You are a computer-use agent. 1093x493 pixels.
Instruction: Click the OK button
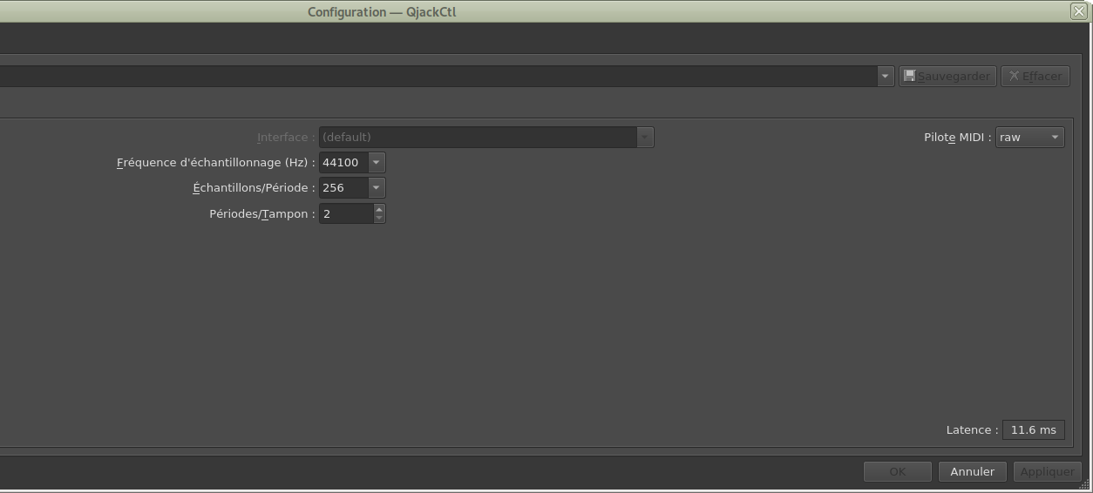tap(898, 471)
